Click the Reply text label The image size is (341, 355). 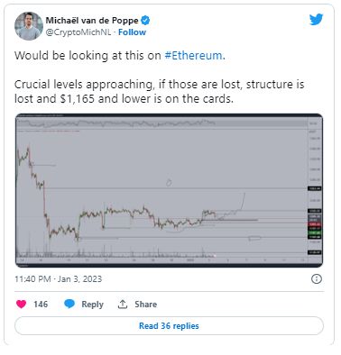92,305
